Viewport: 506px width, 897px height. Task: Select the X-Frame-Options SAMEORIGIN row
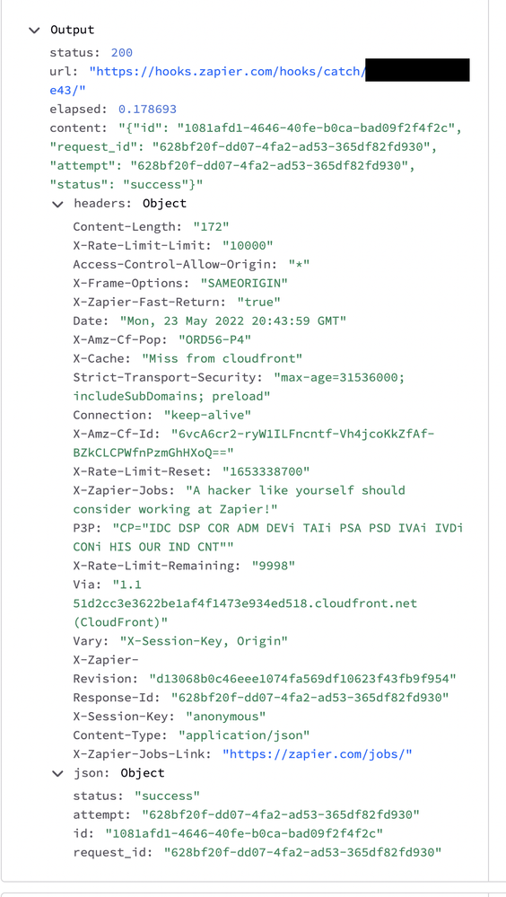pos(180,283)
